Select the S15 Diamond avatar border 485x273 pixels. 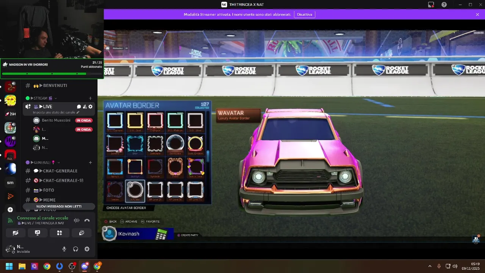[115, 122]
